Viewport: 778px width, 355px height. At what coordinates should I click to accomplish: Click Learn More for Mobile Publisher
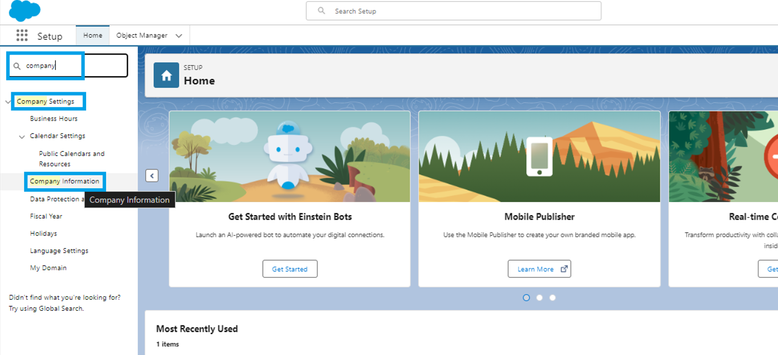[x=539, y=269]
